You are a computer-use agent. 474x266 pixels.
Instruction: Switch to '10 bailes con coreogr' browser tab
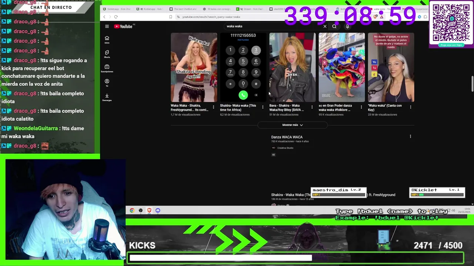(x=217, y=9)
